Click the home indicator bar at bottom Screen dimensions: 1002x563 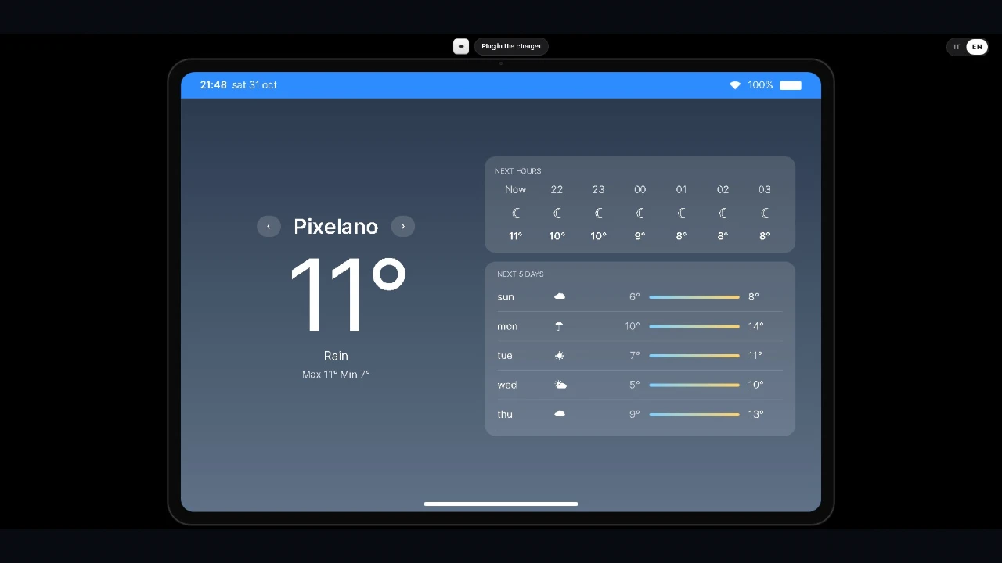tap(501, 504)
